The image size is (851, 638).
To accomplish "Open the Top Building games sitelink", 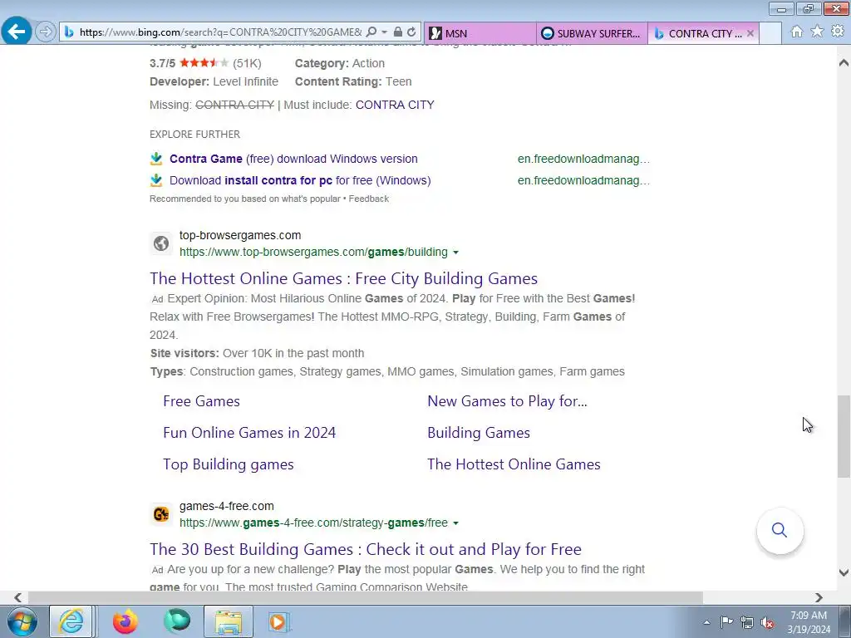I will pyautogui.click(x=228, y=464).
